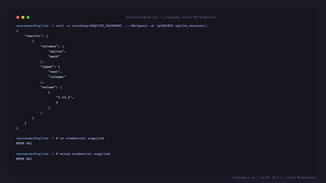Screen dimensions: 326x183
Task: Click the curl -u cloudimg:$RQLITE_PASSWORD command text
Action: pos(89,26)
